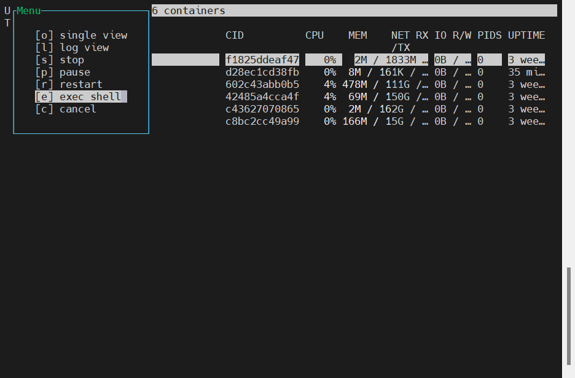Open log view from the menu

[x=72, y=47]
